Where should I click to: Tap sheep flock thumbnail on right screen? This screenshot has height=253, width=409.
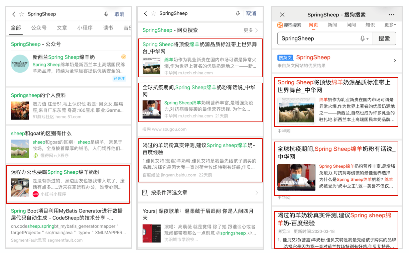296,111
